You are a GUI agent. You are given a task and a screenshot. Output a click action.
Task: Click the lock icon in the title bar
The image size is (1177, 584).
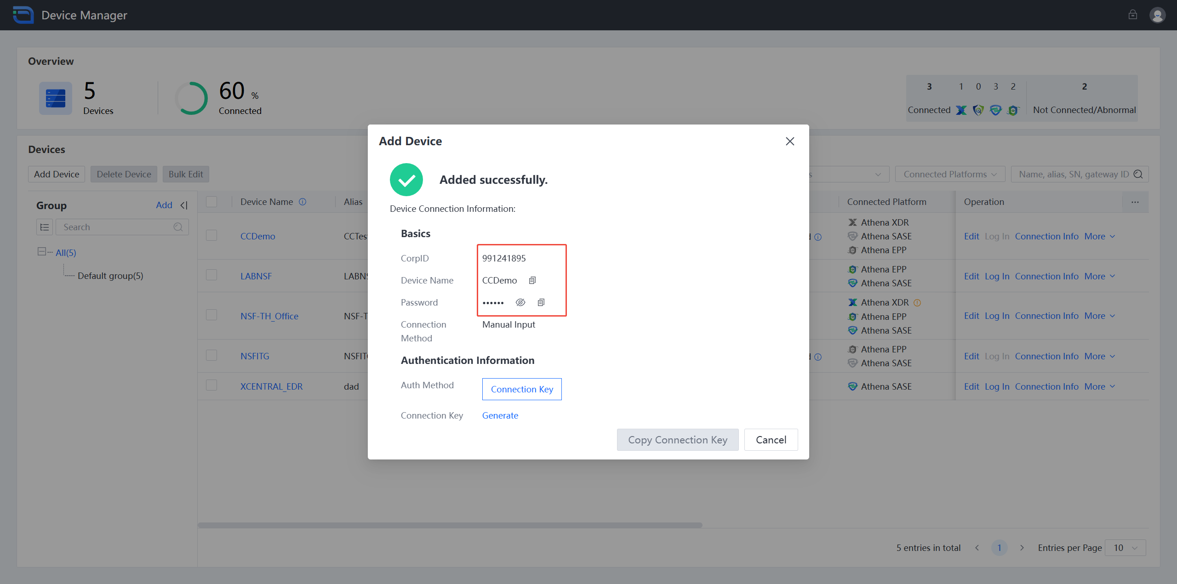point(1133,15)
